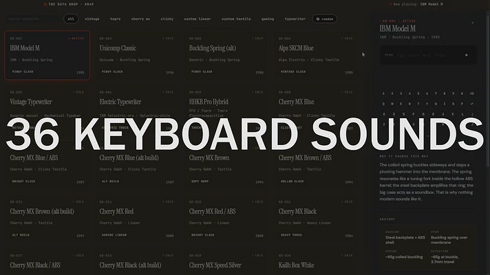Pick the Kailh Box White card
This screenshot has height=275, width=490.
316,262
